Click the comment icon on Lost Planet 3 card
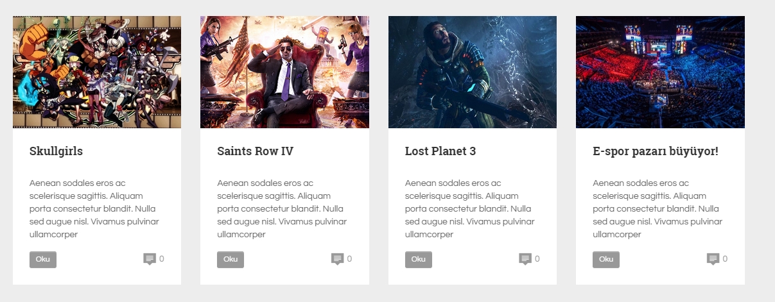The width and height of the screenshot is (775, 302). pos(525,259)
